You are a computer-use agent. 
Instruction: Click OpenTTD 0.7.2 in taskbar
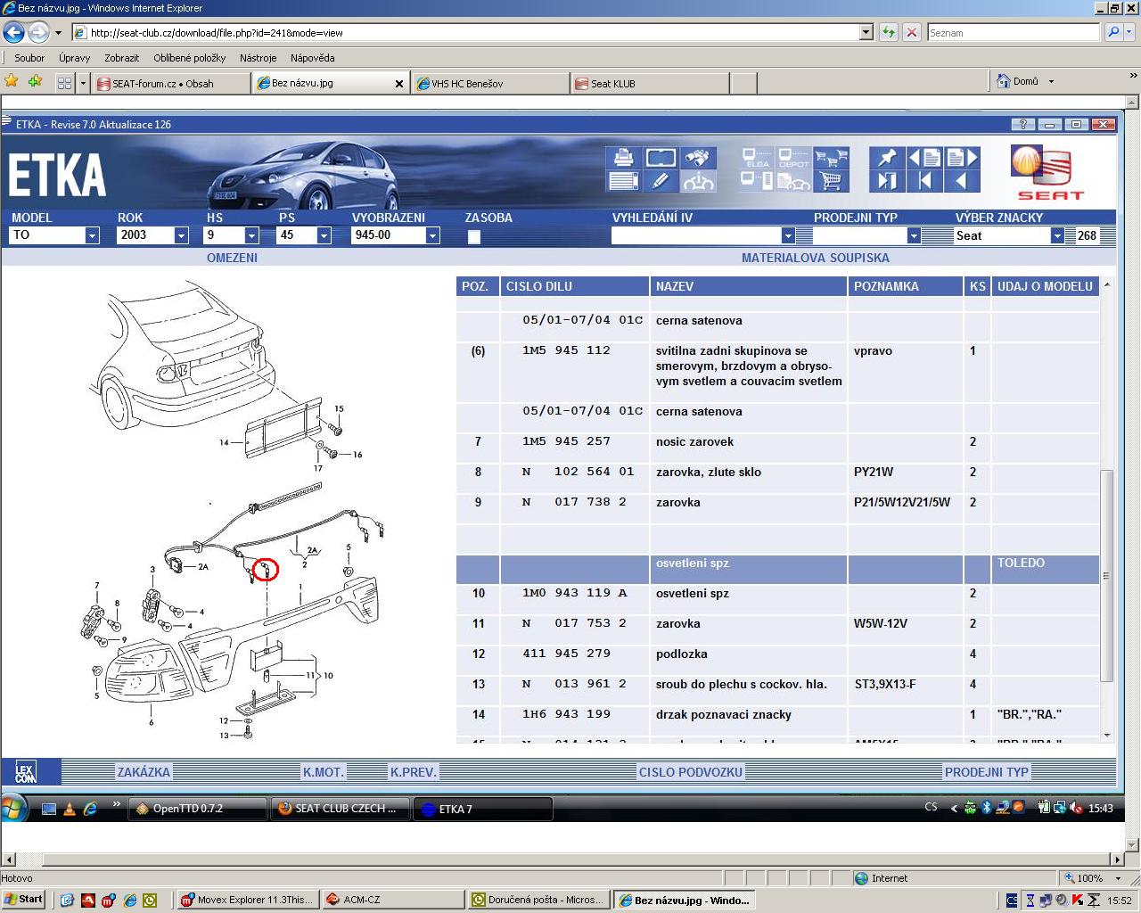tap(188, 809)
